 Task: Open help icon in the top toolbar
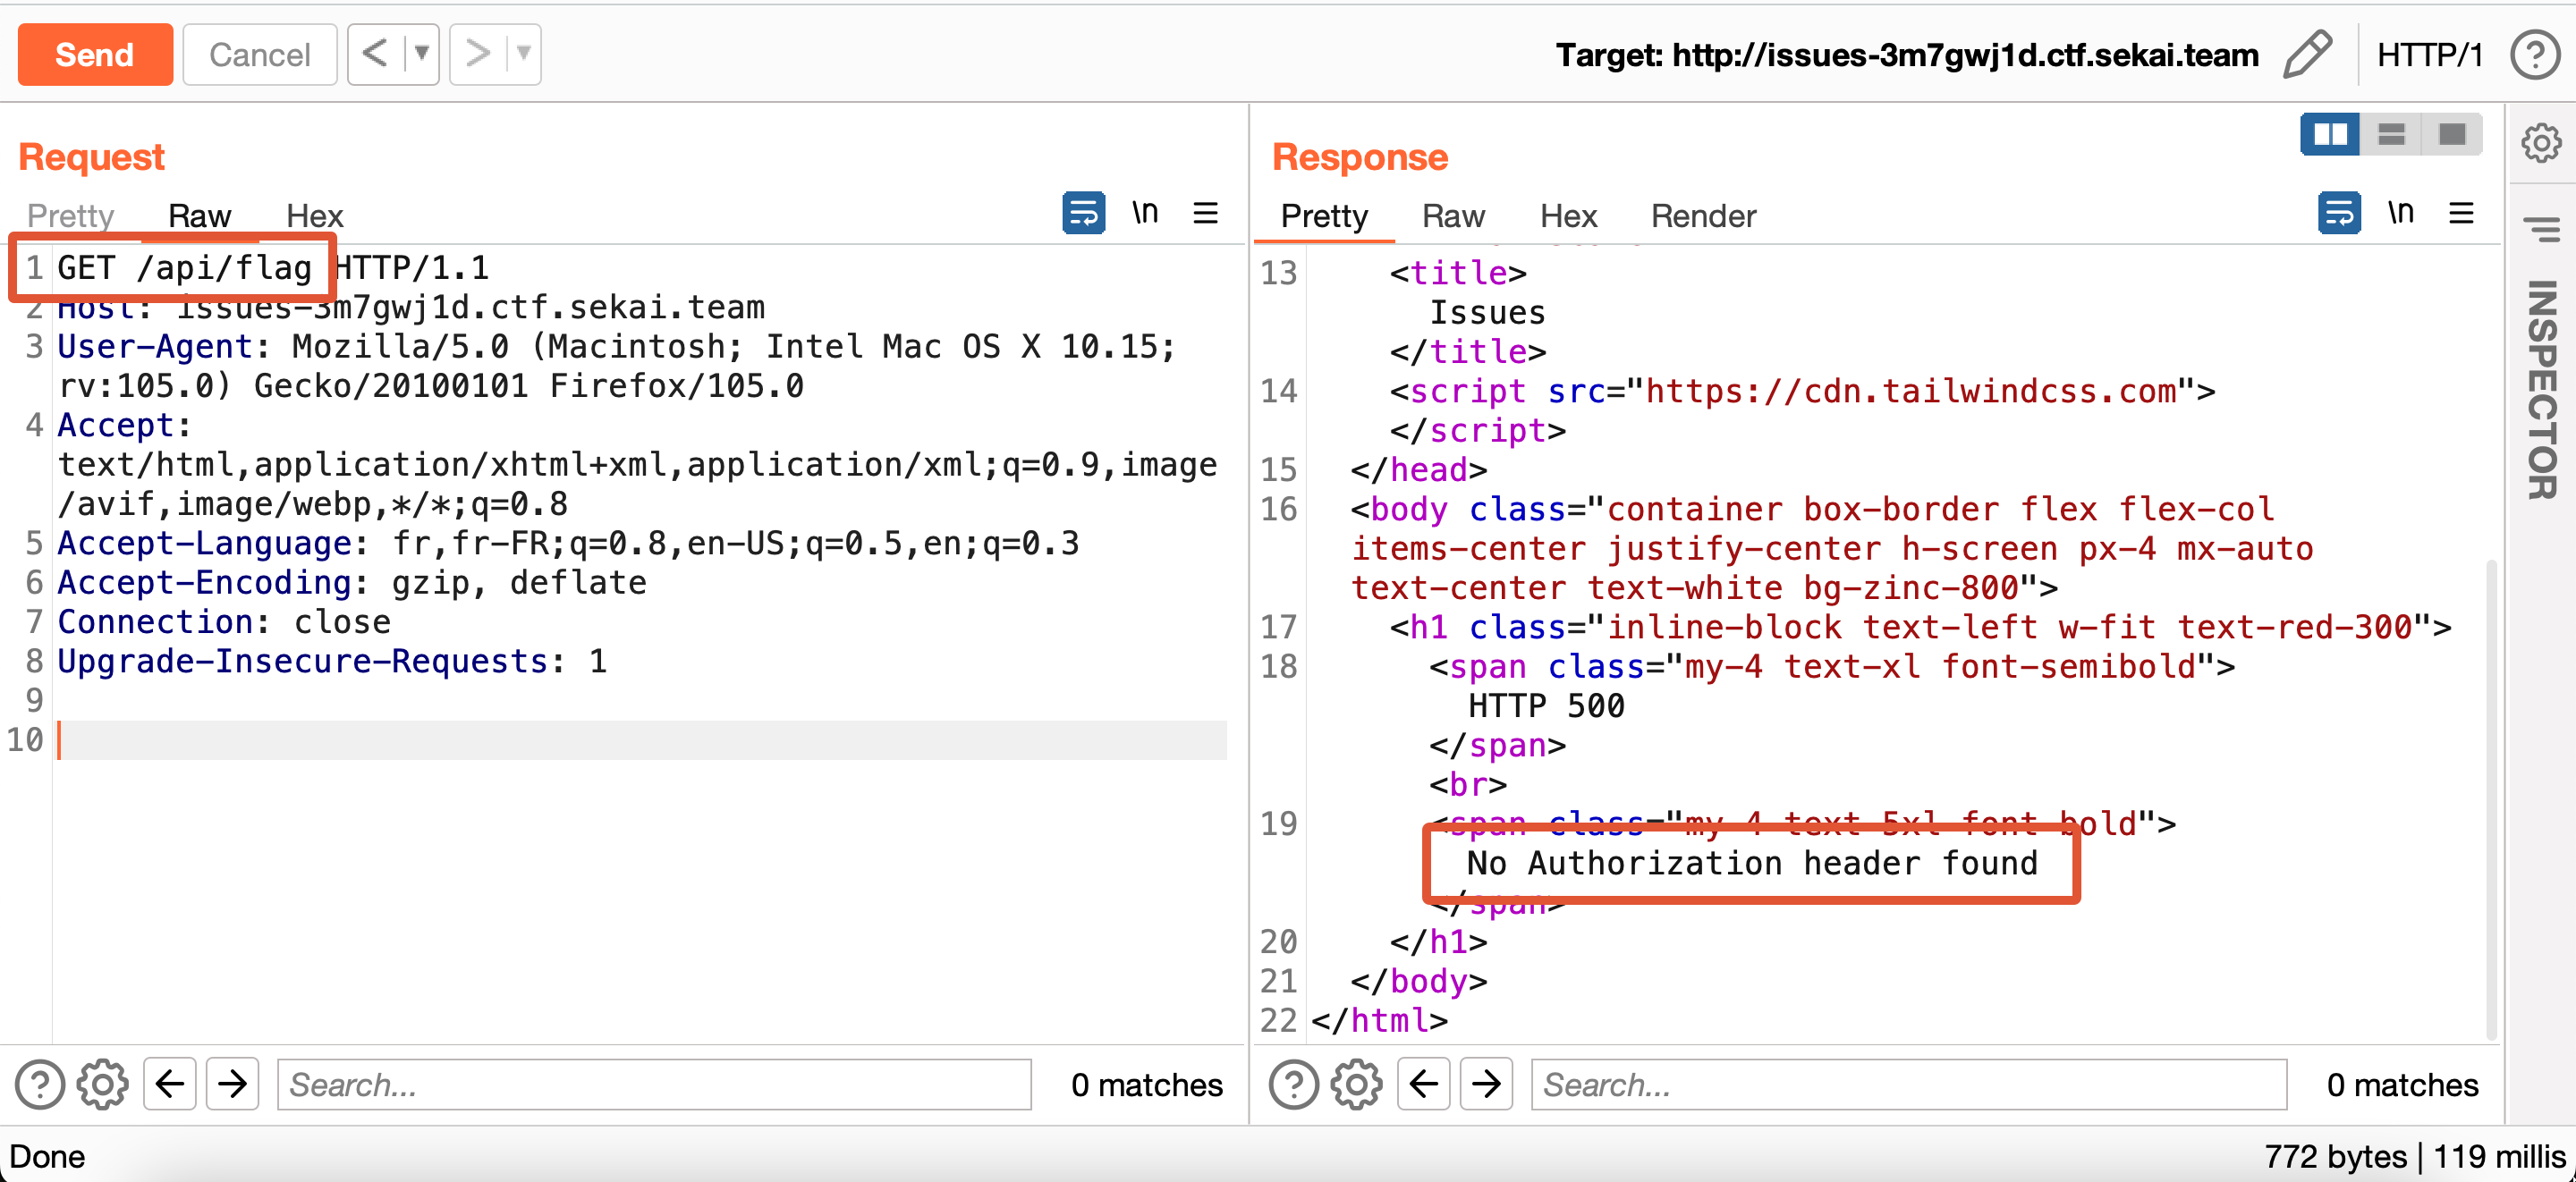coord(2535,55)
